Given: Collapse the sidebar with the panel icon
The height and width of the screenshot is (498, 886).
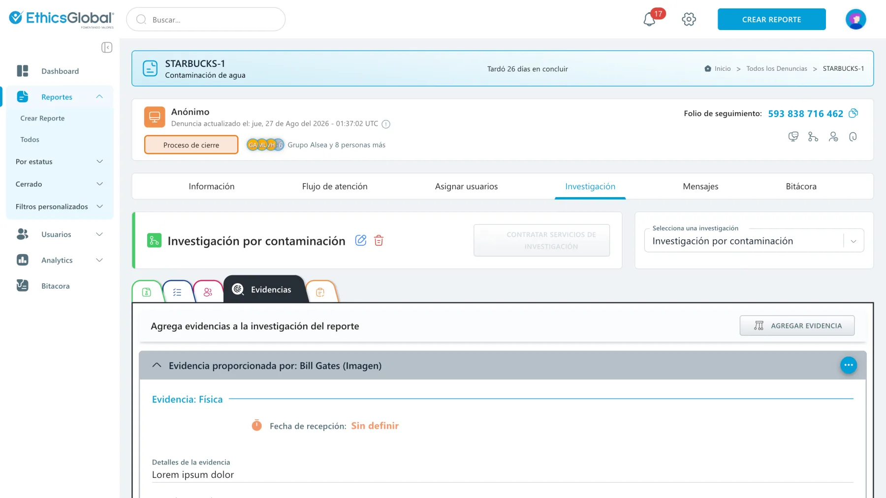Looking at the screenshot, I should coord(107,47).
